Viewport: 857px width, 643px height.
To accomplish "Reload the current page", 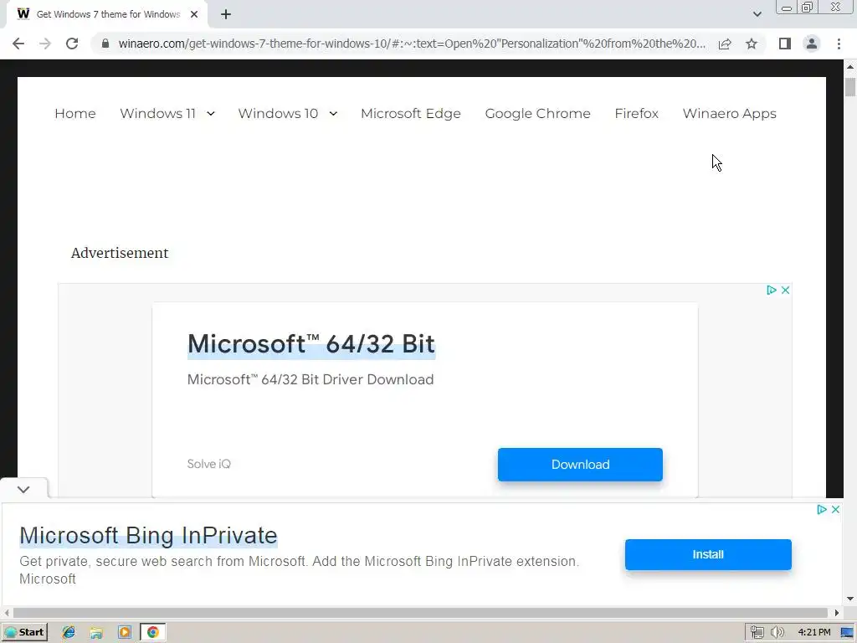I will tap(72, 44).
